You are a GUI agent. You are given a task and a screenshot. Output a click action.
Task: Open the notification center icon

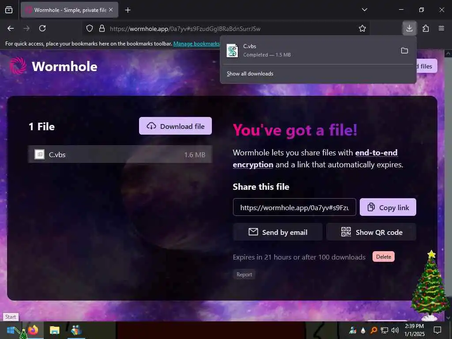437,330
